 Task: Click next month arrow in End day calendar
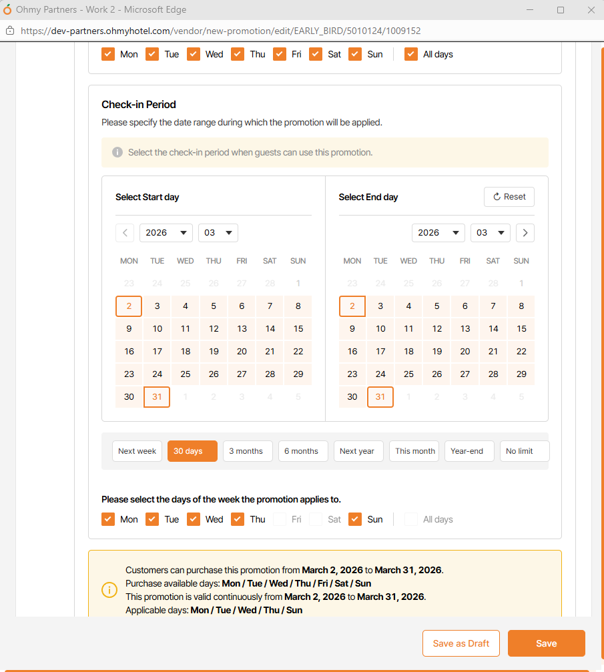(525, 233)
